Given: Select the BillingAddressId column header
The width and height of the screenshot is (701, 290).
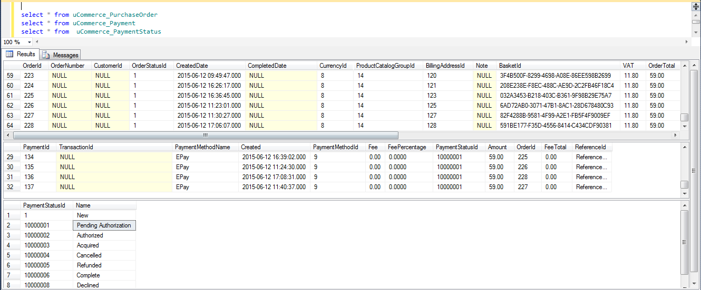Looking at the screenshot, I should 449,66.
